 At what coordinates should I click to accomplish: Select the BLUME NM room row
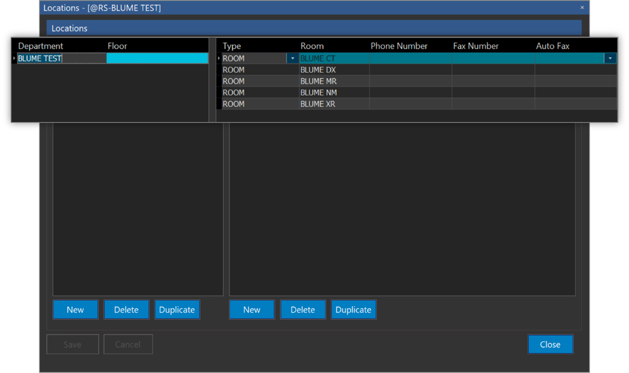318,93
